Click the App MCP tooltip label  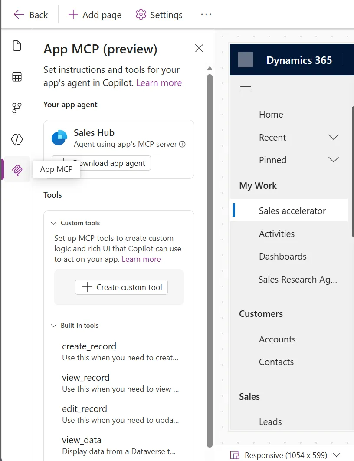click(x=56, y=169)
